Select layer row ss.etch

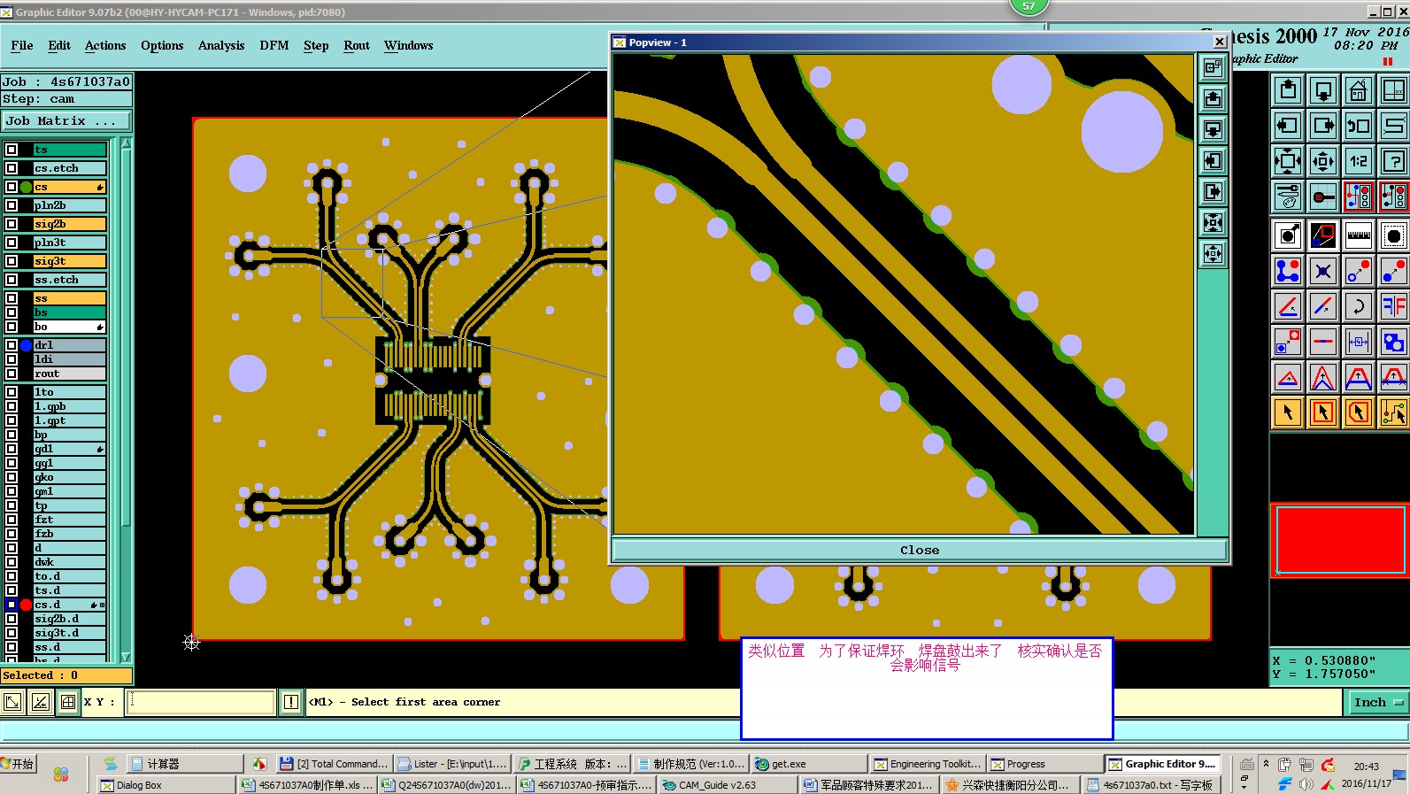click(69, 280)
